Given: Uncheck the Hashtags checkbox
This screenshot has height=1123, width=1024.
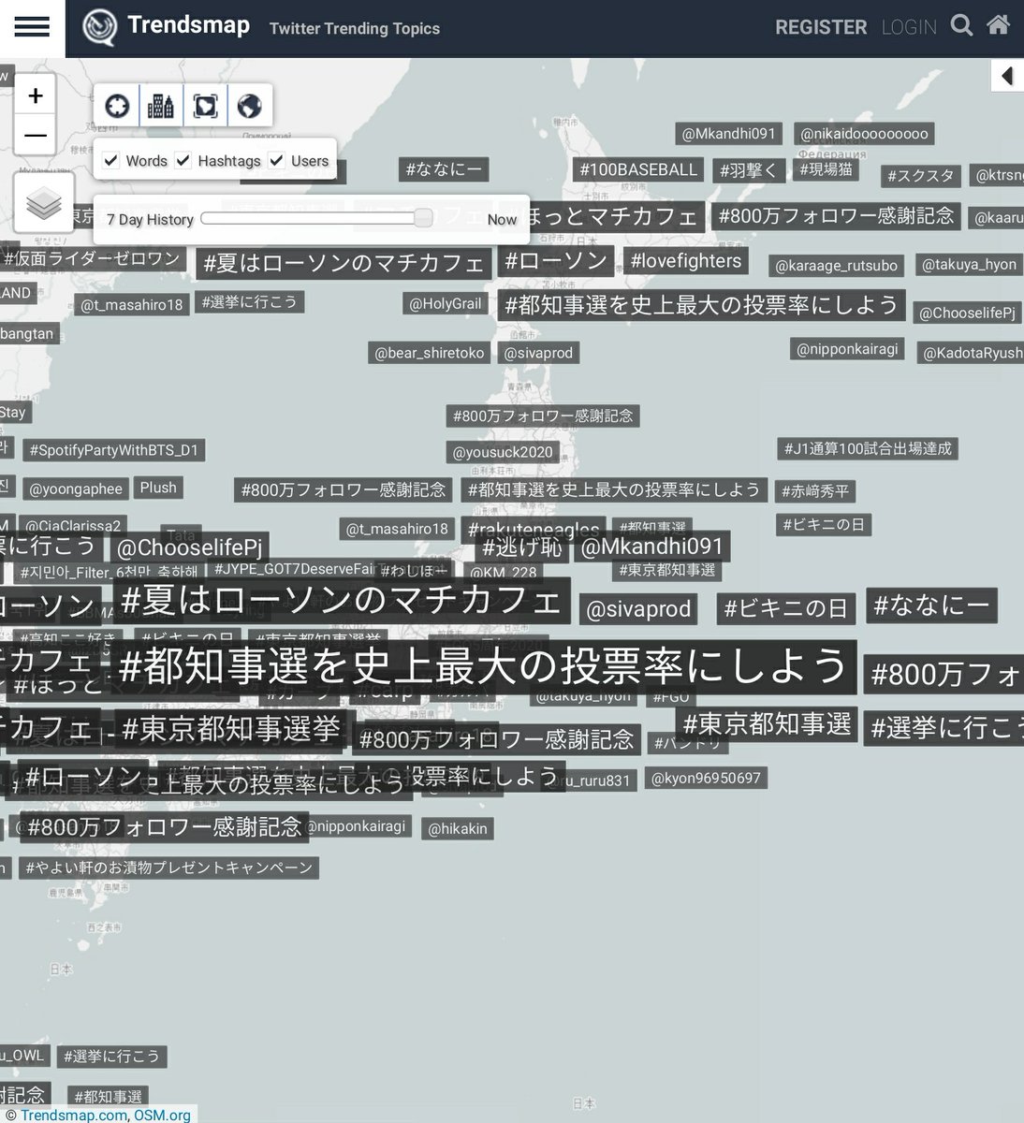Looking at the screenshot, I should pyautogui.click(x=183, y=160).
